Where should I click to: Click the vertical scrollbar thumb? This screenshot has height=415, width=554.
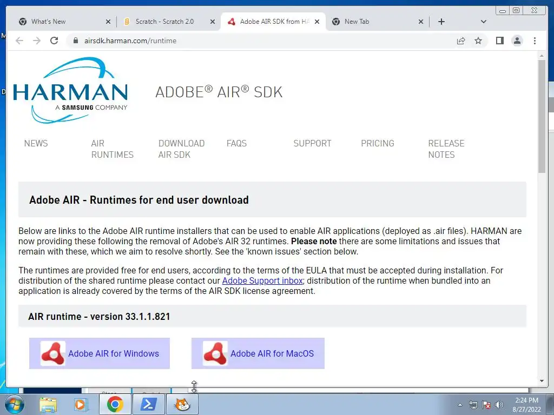(x=542, y=117)
